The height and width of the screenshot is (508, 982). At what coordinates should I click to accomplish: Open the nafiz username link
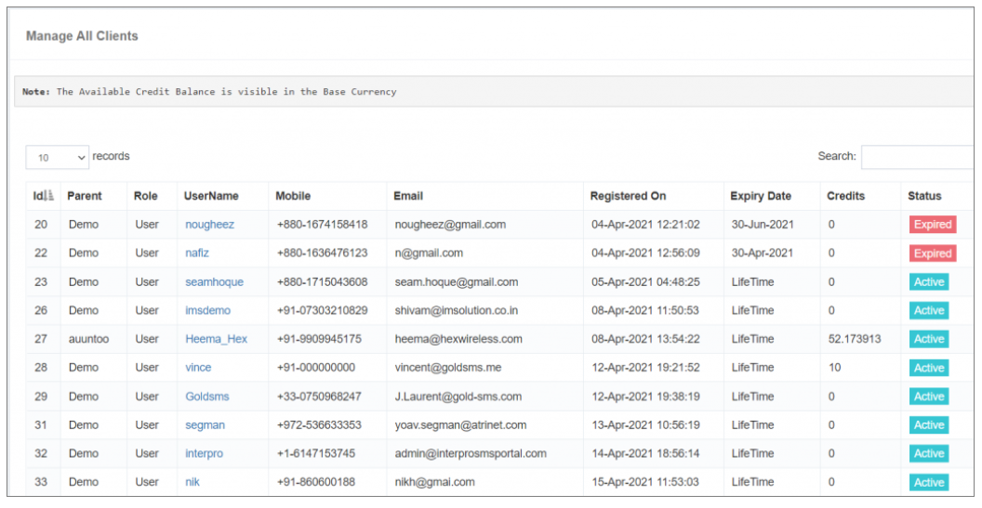coord(197,254)
